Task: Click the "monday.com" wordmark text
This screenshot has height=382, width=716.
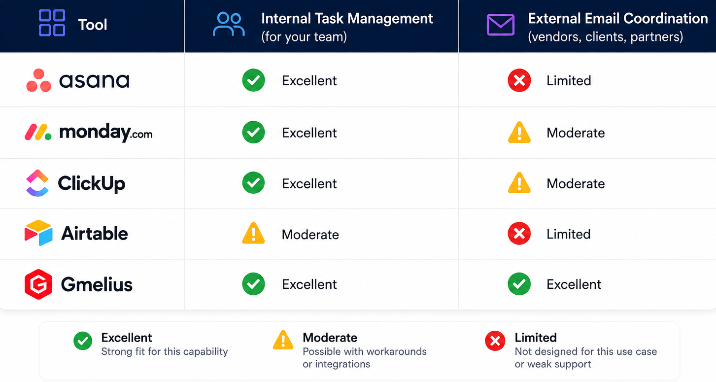Action: pyautogui.click(x=105, y=132)
